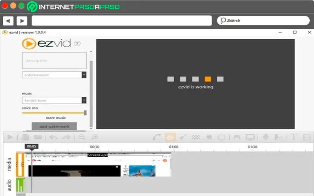Click the airplane-shaped speed icon
This screenshot has height=196, width=314.
(183, 137)
